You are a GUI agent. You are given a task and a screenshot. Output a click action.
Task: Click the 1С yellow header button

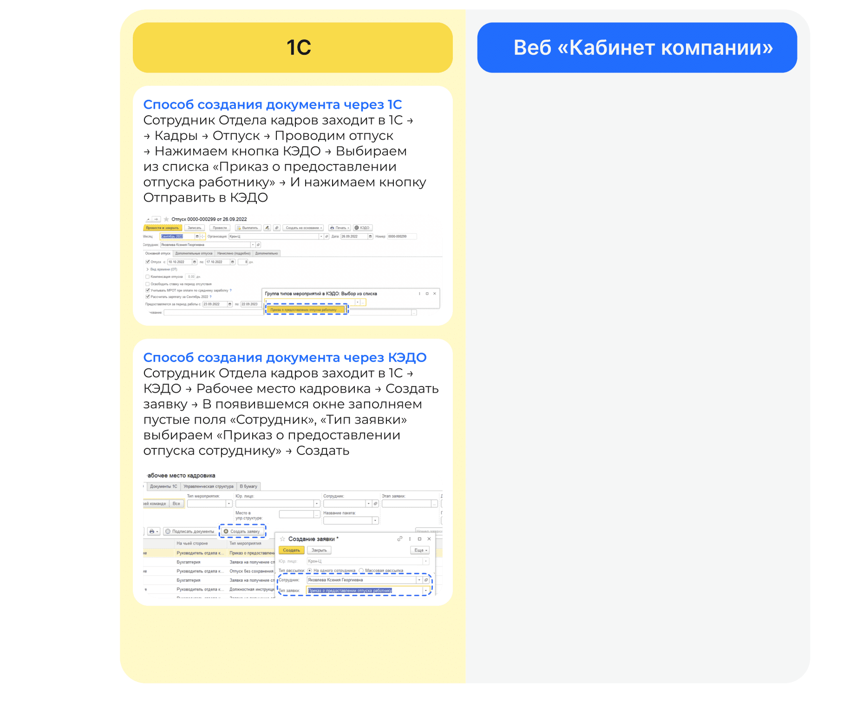click(x=293, y=47)
